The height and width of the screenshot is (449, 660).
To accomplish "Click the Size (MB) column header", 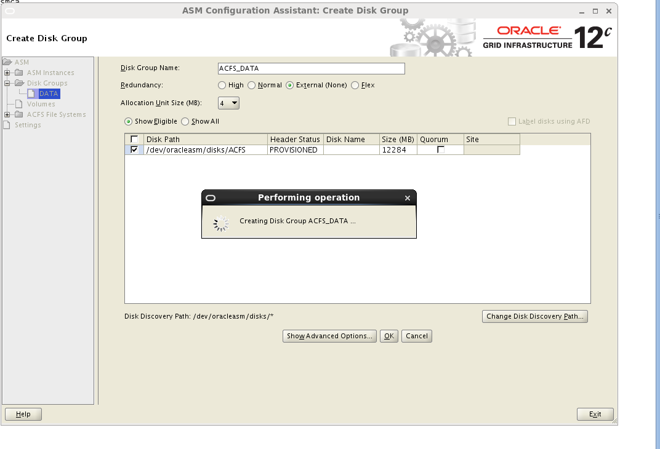I will tap(398, 139).
